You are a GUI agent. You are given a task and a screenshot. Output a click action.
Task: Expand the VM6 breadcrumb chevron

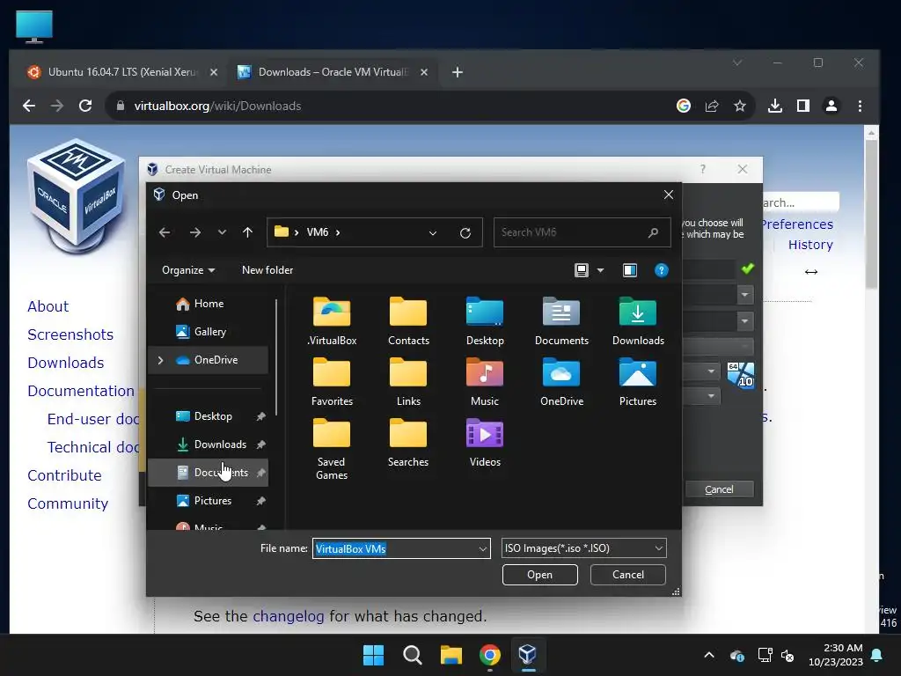[338, 232]
